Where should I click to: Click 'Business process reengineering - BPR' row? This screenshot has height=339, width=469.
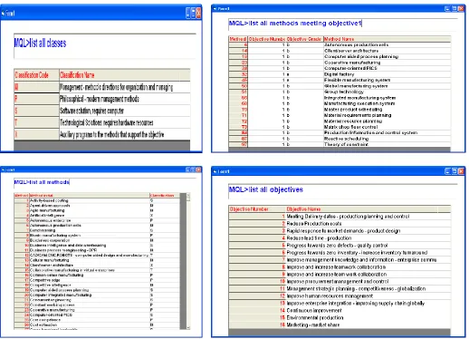pos(97,250)
